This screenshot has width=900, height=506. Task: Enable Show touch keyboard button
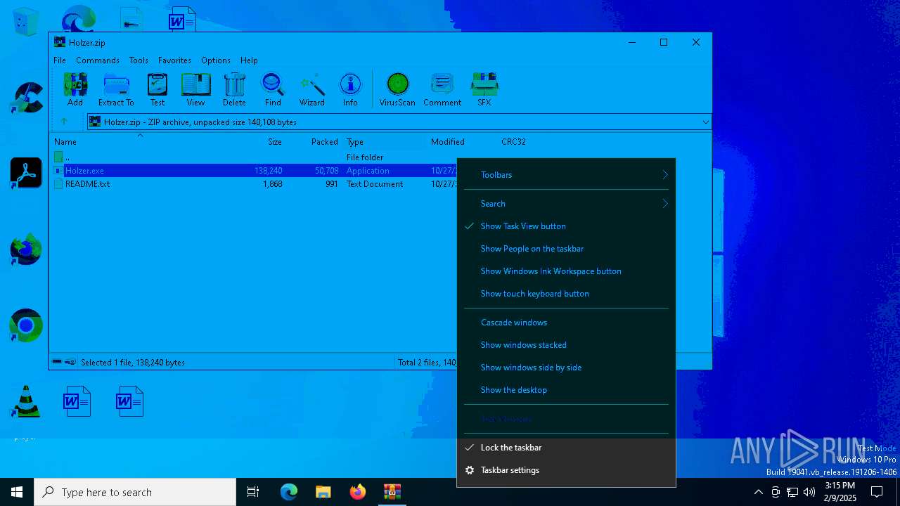566,294
